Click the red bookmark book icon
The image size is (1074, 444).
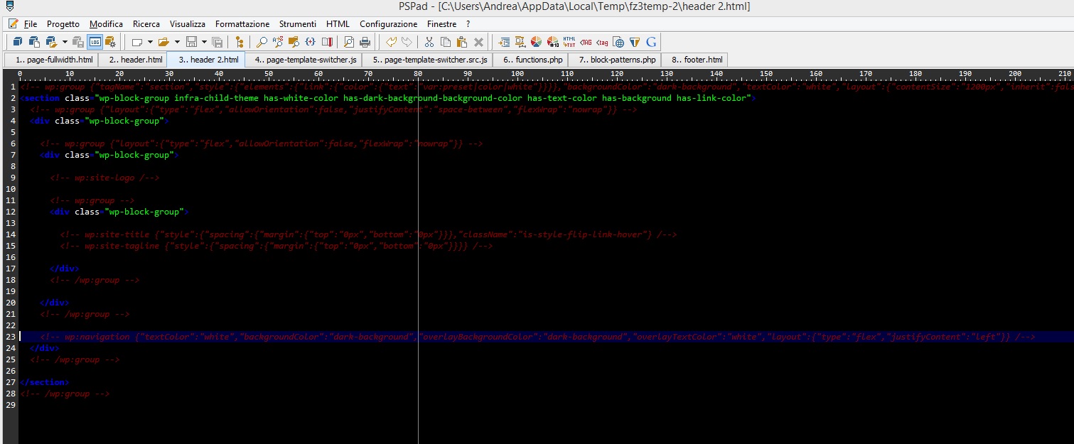[327, 42]
